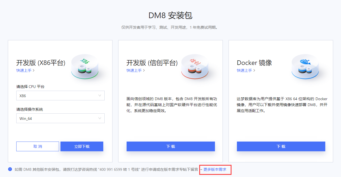Viewport: 341px width, 177px height.
Task: Click 下载 under Docker 镜像
Action: [281, 146]
